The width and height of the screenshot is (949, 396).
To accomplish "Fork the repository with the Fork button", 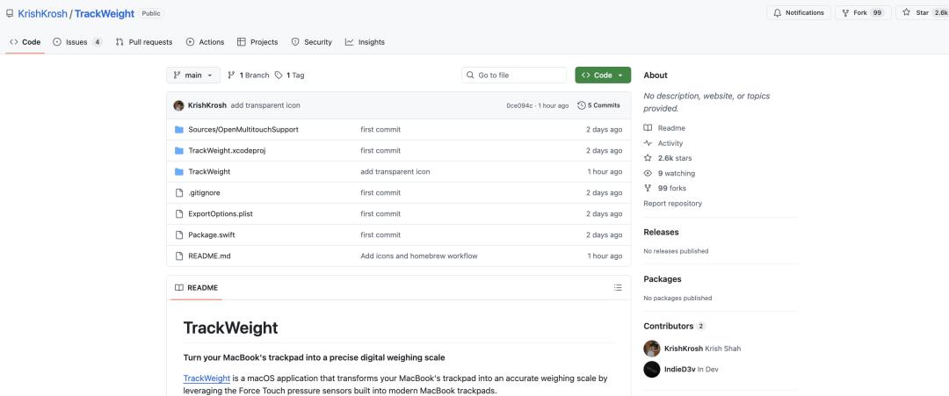I will (x=863, y=12).
